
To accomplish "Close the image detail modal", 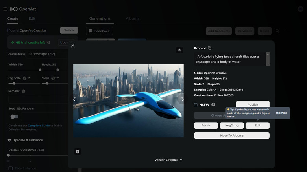I will [73, 46].
